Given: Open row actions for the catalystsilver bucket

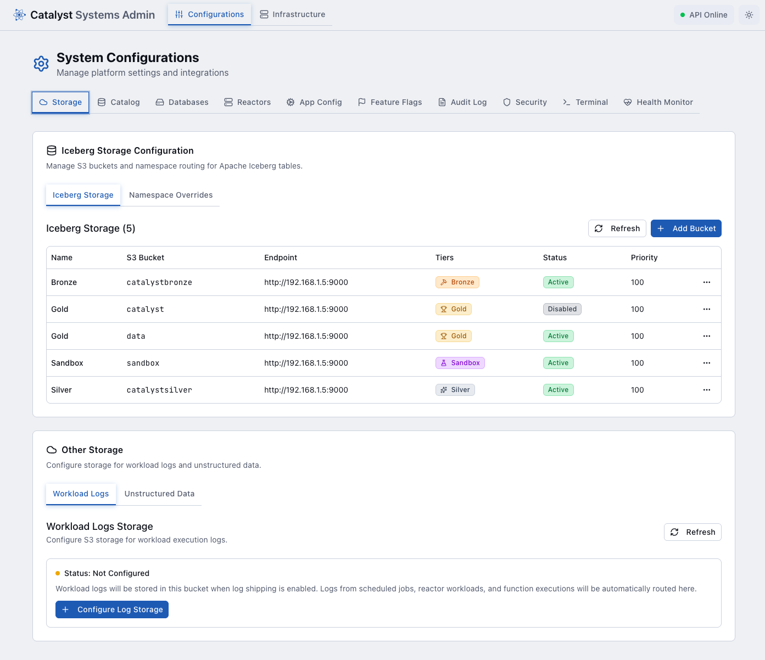Looking at the screenshot, I should click(x=707, y=390).
